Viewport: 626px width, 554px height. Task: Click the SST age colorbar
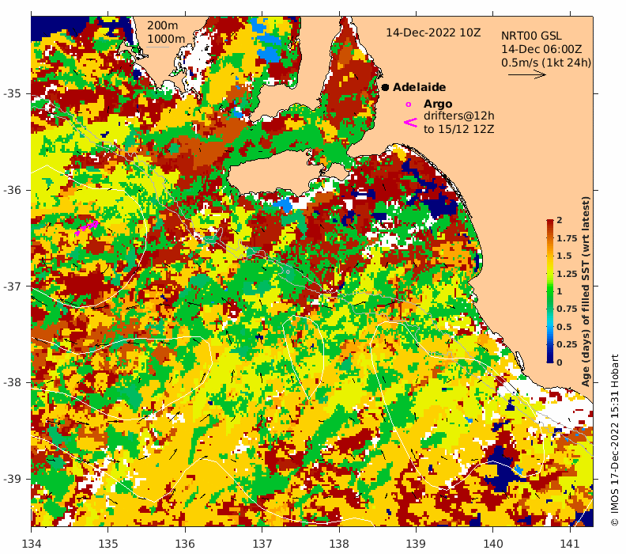550,291
